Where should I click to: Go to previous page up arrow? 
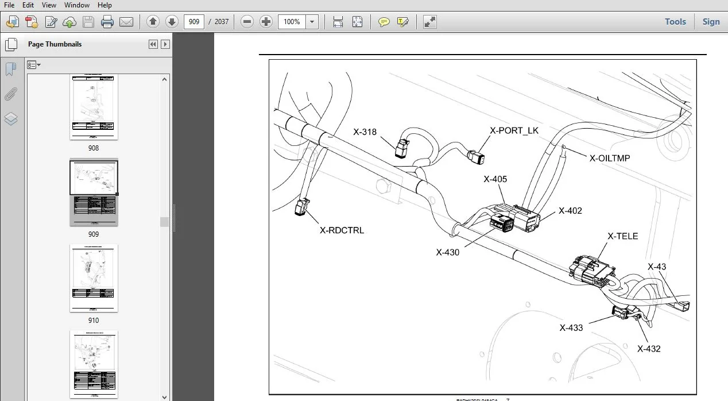coord(153,22)
